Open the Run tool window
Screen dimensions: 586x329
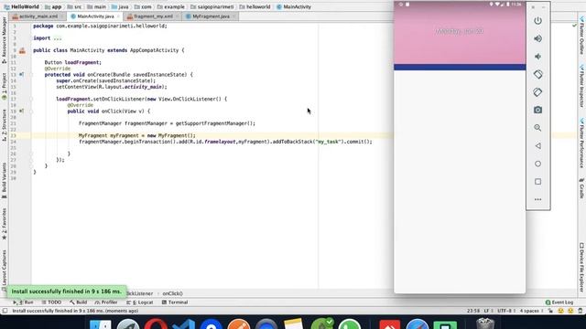point(24,302)
